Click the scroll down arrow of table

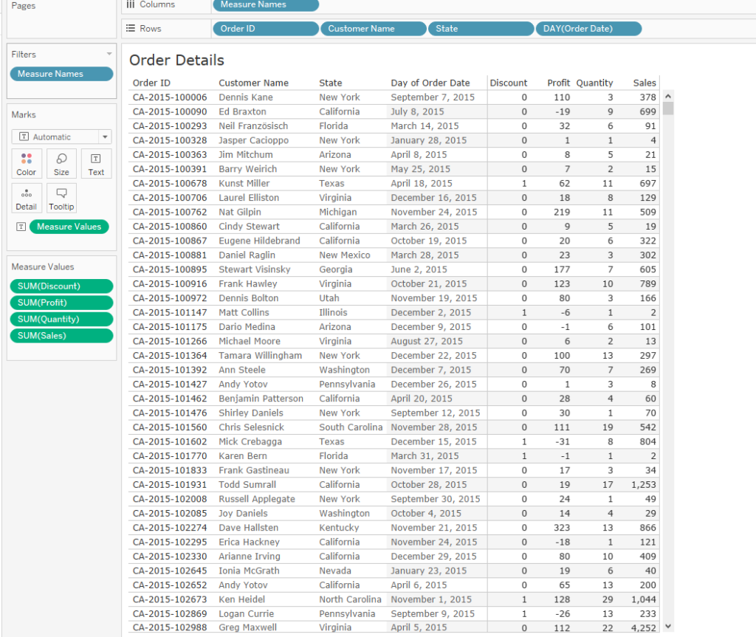pos(668,627)
